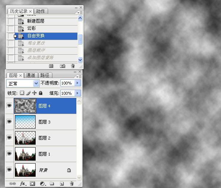Select the 图层 tab

point(13,75)
